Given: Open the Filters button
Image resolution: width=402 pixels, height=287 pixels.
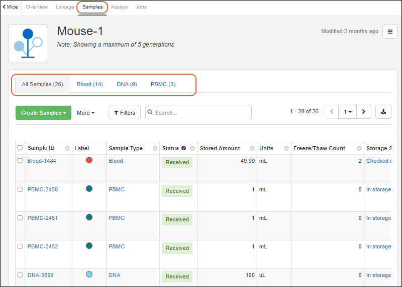Looking at the screenshot, I should (125, 113).
